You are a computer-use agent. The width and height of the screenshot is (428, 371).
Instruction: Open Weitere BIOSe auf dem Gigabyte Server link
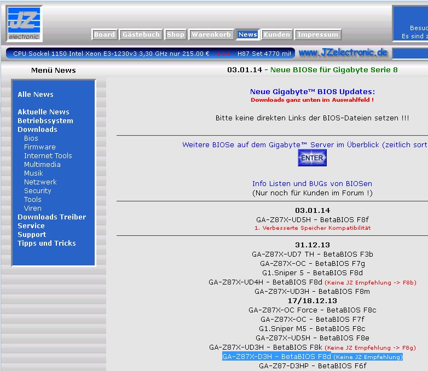[x=305, y=144]
